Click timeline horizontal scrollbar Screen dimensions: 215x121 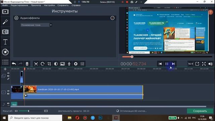coord(108,107)
